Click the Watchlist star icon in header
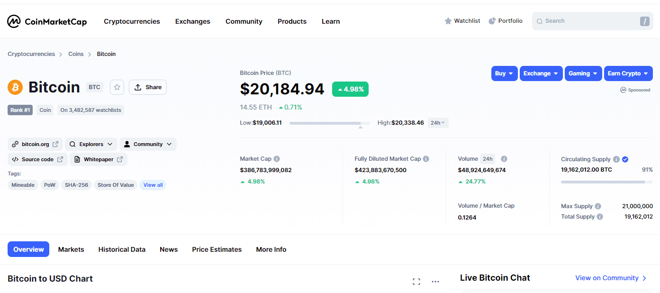 point(448,21)
